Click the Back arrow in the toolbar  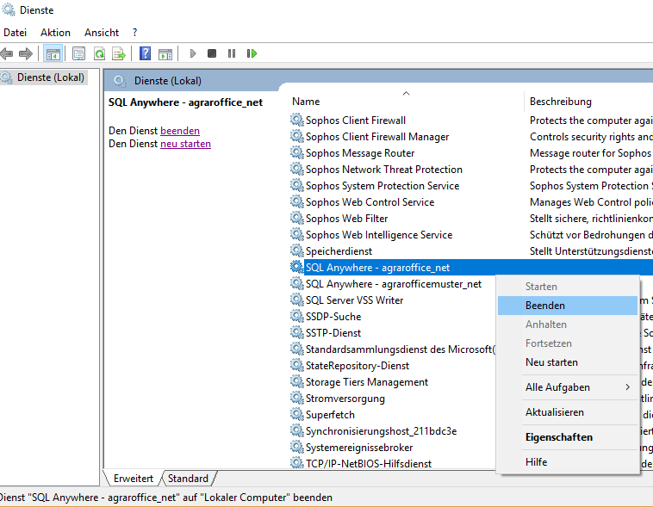click(x=8, y=53)
